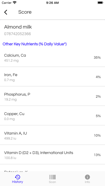Tap the Score page title
Viewport: 105px width, 186px height.
[25, 12]
